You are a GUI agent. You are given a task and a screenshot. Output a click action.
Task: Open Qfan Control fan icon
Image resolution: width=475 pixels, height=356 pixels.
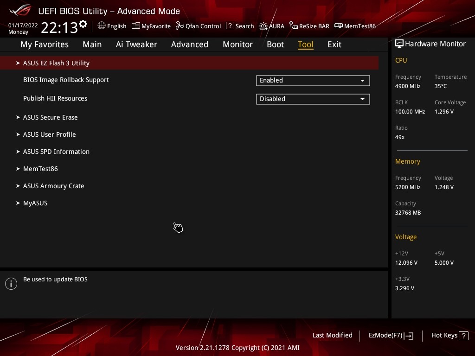coord(180,26)
